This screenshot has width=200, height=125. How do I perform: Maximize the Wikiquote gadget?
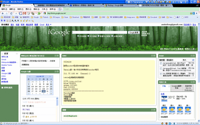coord(58,56)
